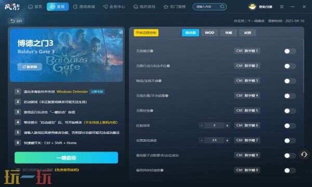Turn on the cheat bound to Ctrl 数字键 9
Image resolution: width=312 pixels, height=187 pixels.
290,155
